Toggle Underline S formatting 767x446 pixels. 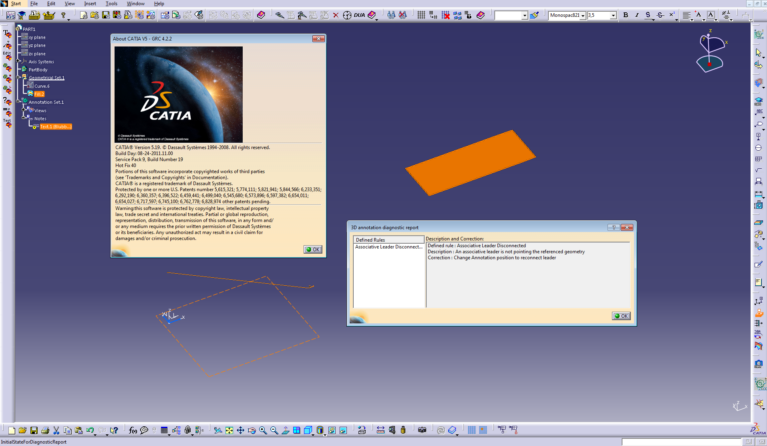pyautogui.click(x=648, y=15)
